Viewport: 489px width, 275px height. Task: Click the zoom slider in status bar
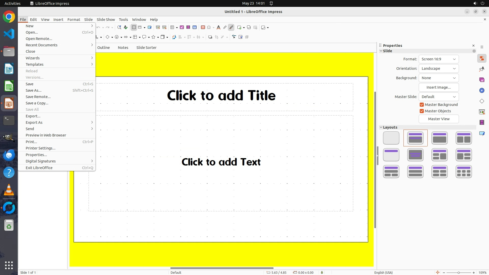pos(458,272)
